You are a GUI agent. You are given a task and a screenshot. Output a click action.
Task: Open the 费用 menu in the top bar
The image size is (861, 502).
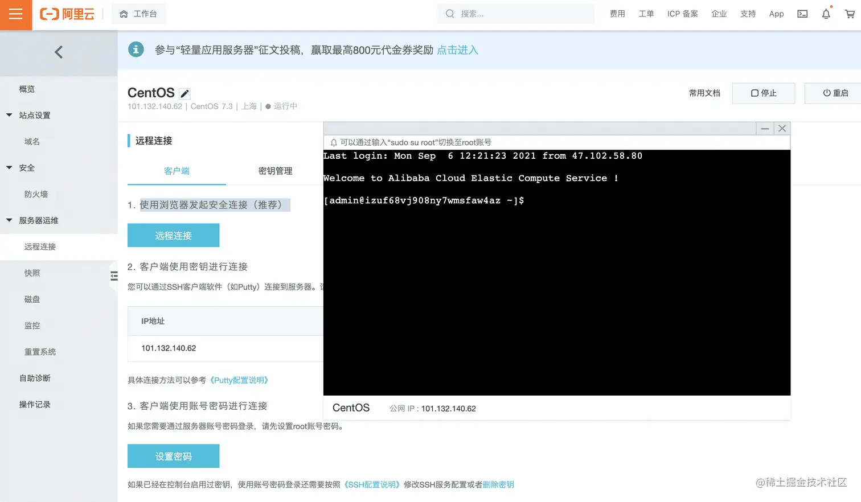pyautogui.click(x=617, y=14)
